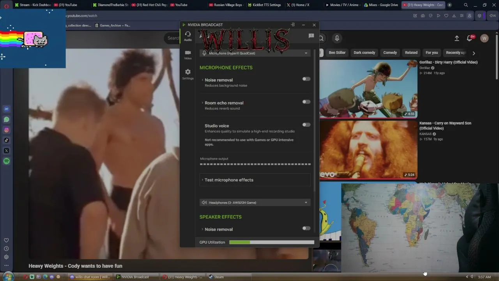Enable the Studio voice switch
The width and height of the screenshot is (499, 281).
306,125
